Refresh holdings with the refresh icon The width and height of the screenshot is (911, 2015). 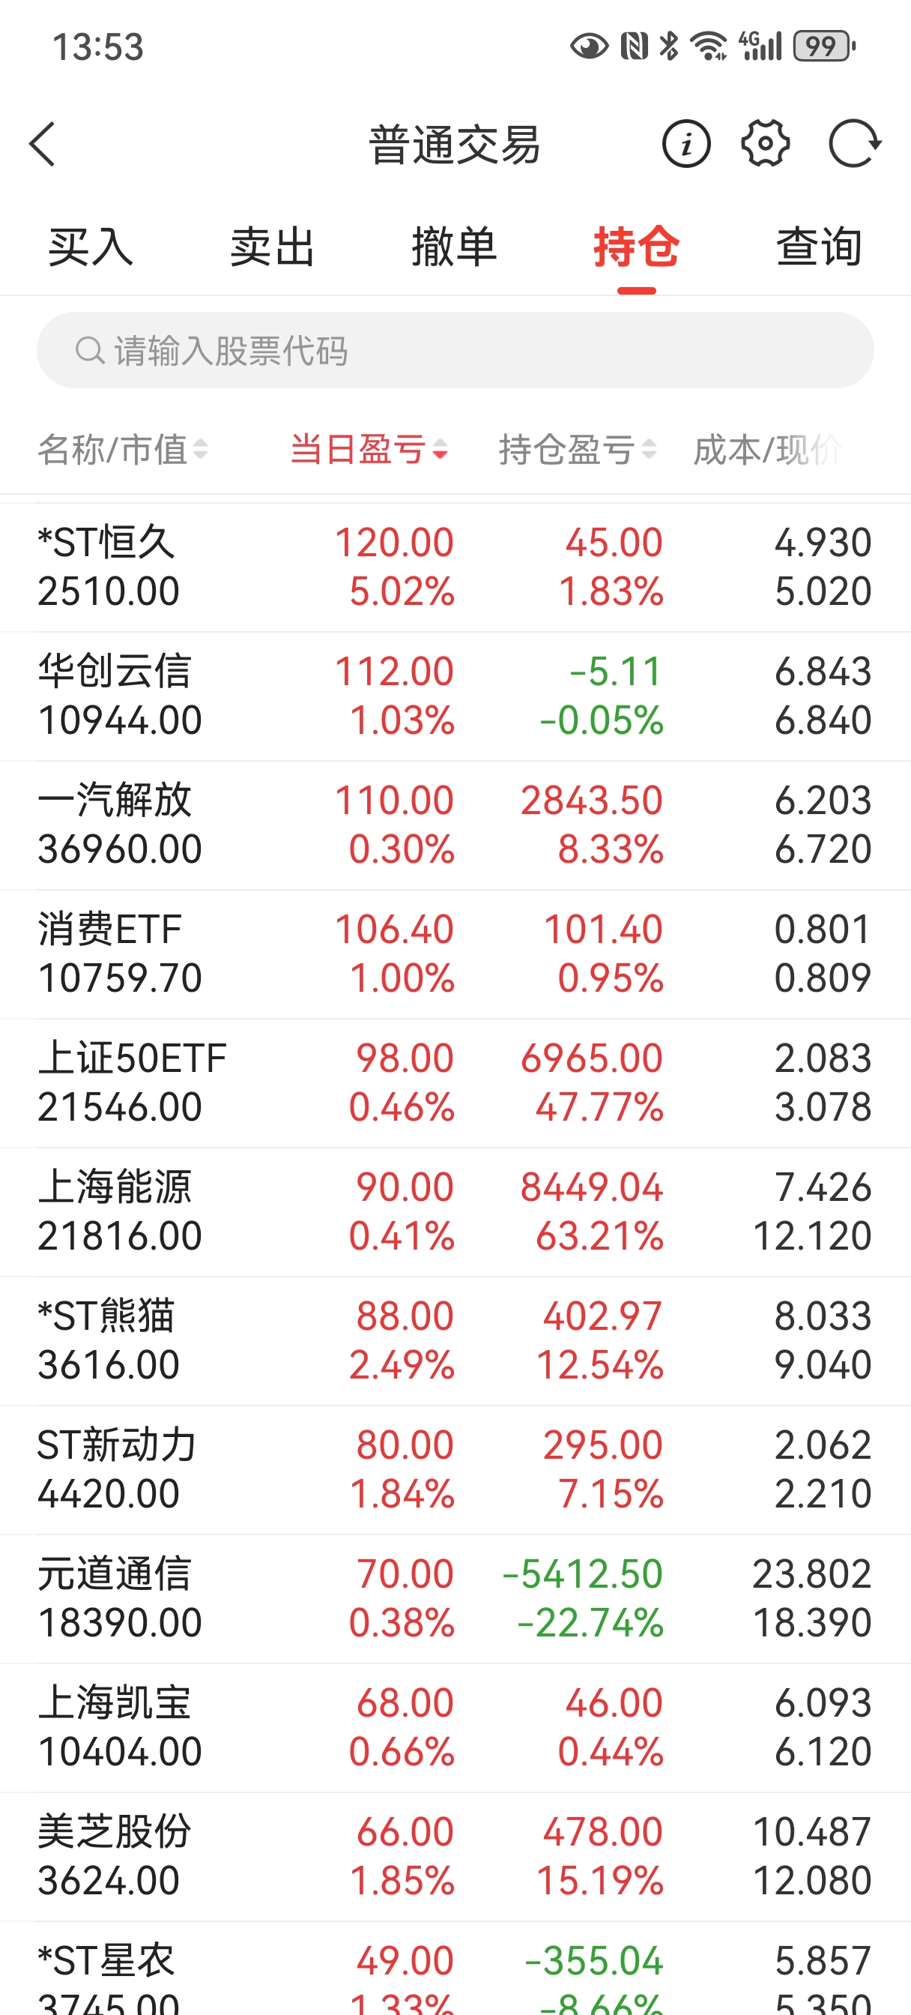[854, 144]
